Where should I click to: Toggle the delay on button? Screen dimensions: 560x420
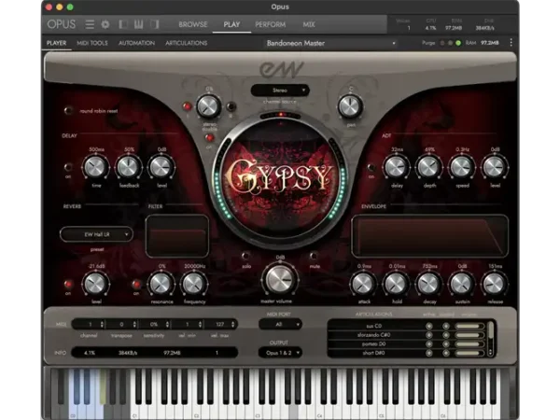(68, 167)
